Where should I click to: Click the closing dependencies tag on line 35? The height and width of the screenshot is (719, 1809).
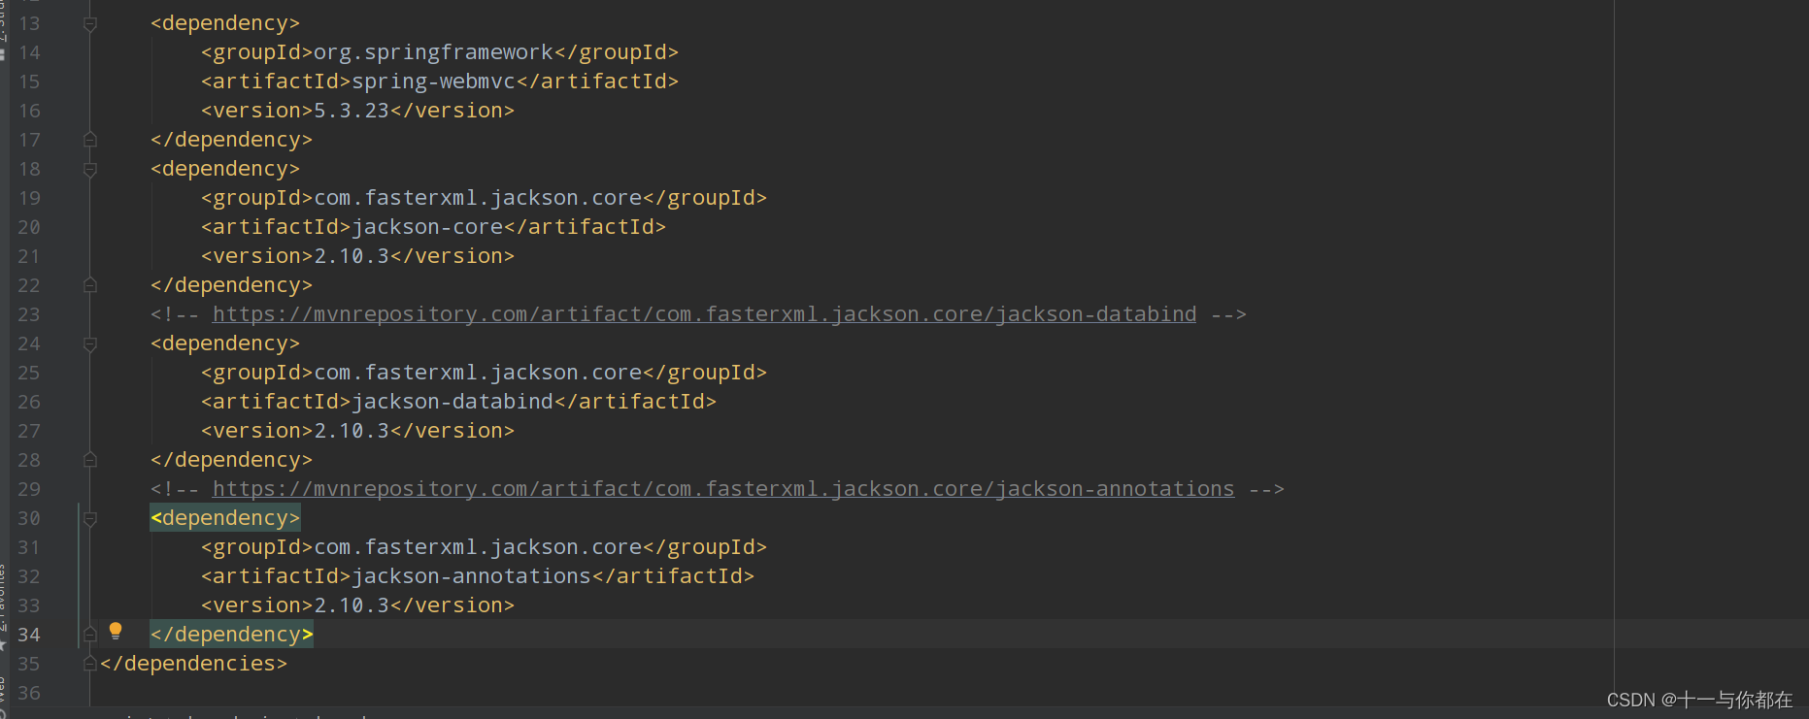coord(194,664)
